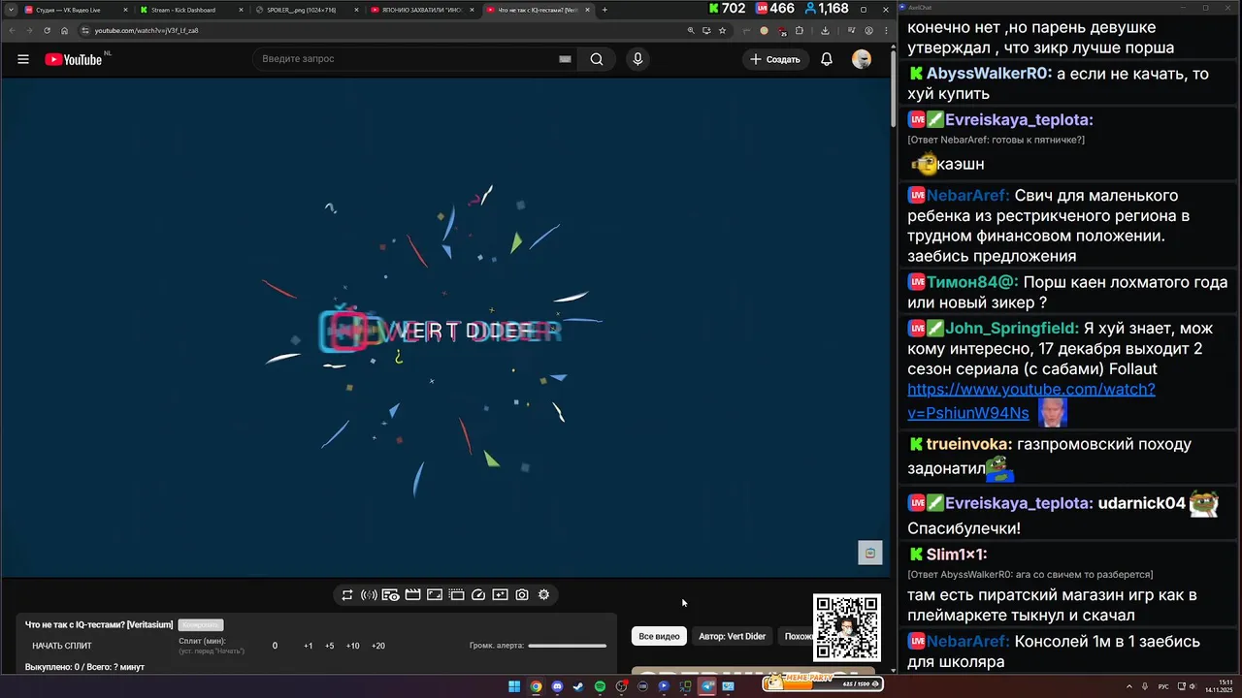1242x698 pixels.
Task: Open Telegram from the taskbar
Action: 707,686
